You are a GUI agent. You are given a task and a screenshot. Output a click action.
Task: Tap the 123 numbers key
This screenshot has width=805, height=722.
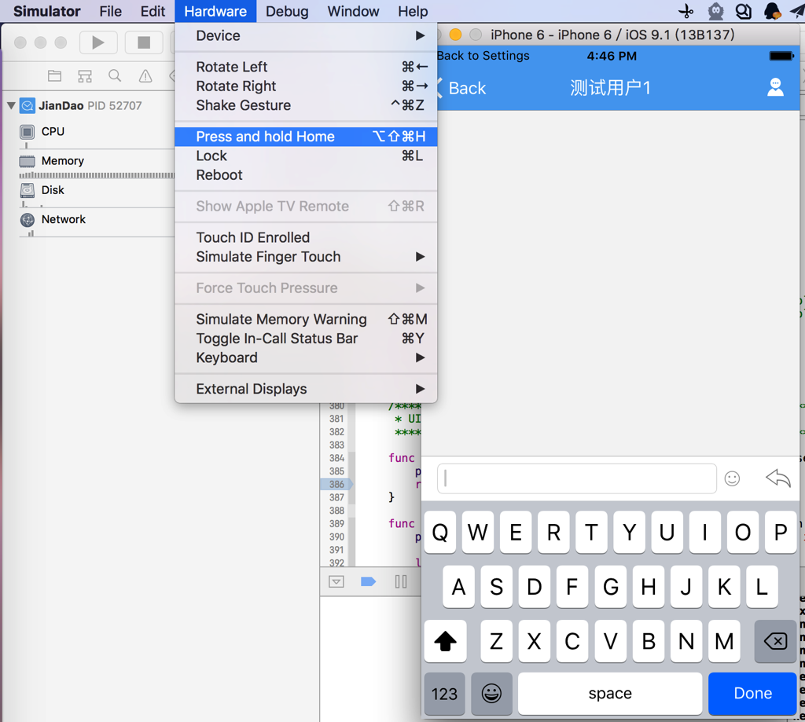tap(445, 694)
